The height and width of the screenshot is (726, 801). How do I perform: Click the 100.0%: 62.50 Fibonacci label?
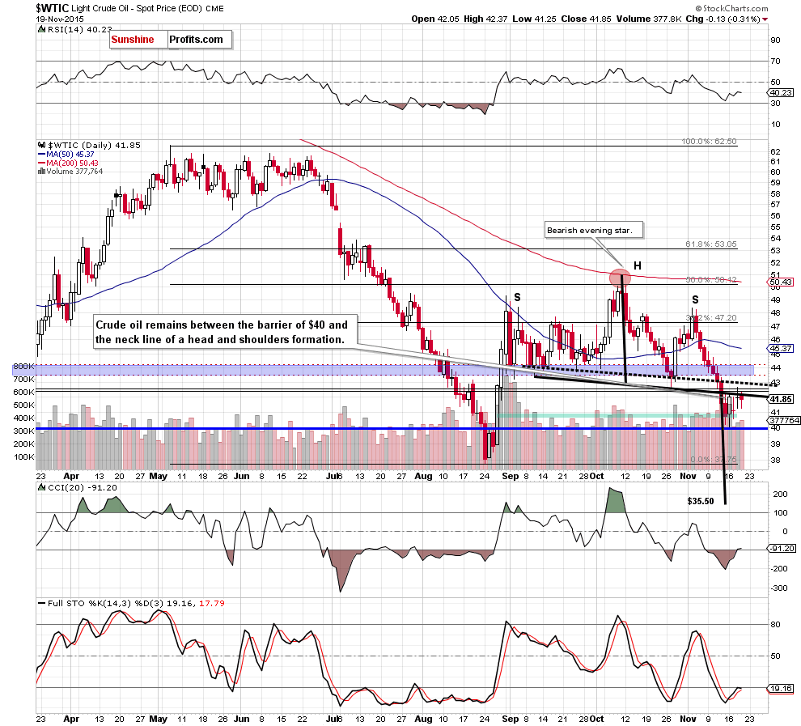(709, 142)
